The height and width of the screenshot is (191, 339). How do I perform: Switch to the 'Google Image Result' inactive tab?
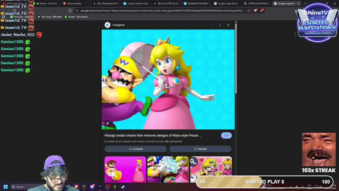pos(227,3)
